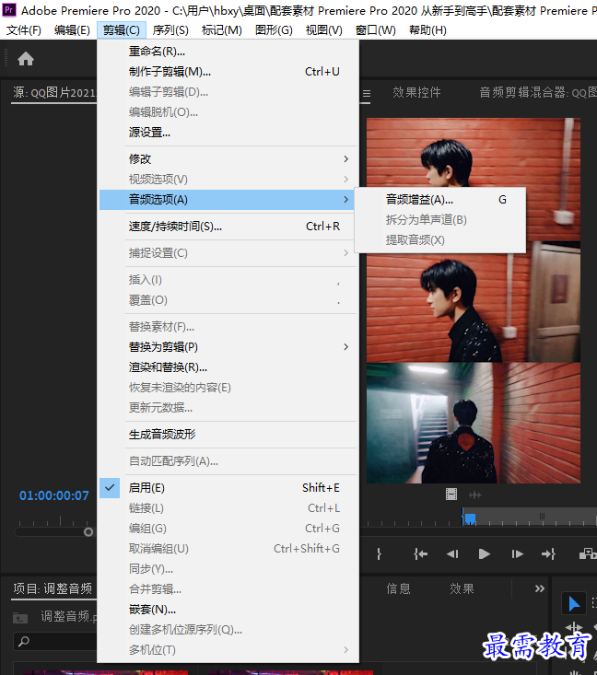
Task: Select 重命名(R)... menu item
Action: point(228,52)
